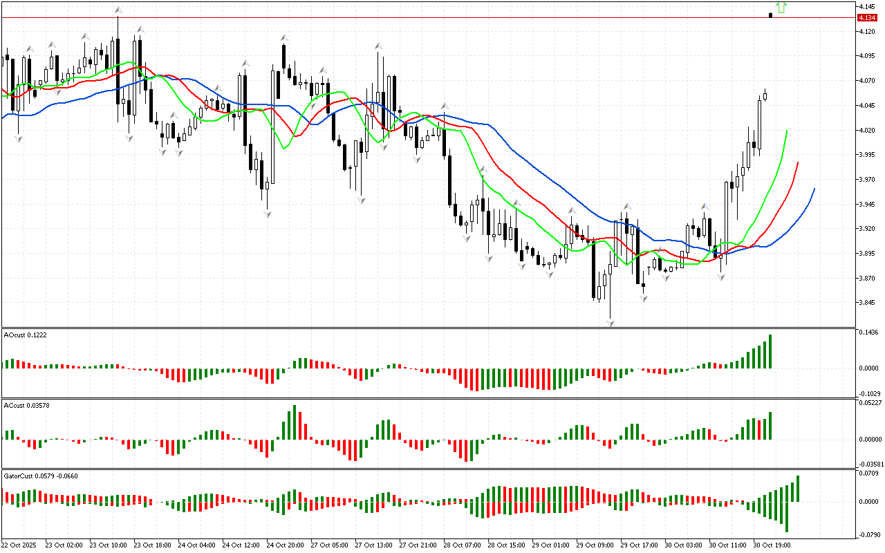This screenshot has width=885, height=553.
Task: Click the 22 Oct 2025 date on the time axis
Action: tap(19, 545)
